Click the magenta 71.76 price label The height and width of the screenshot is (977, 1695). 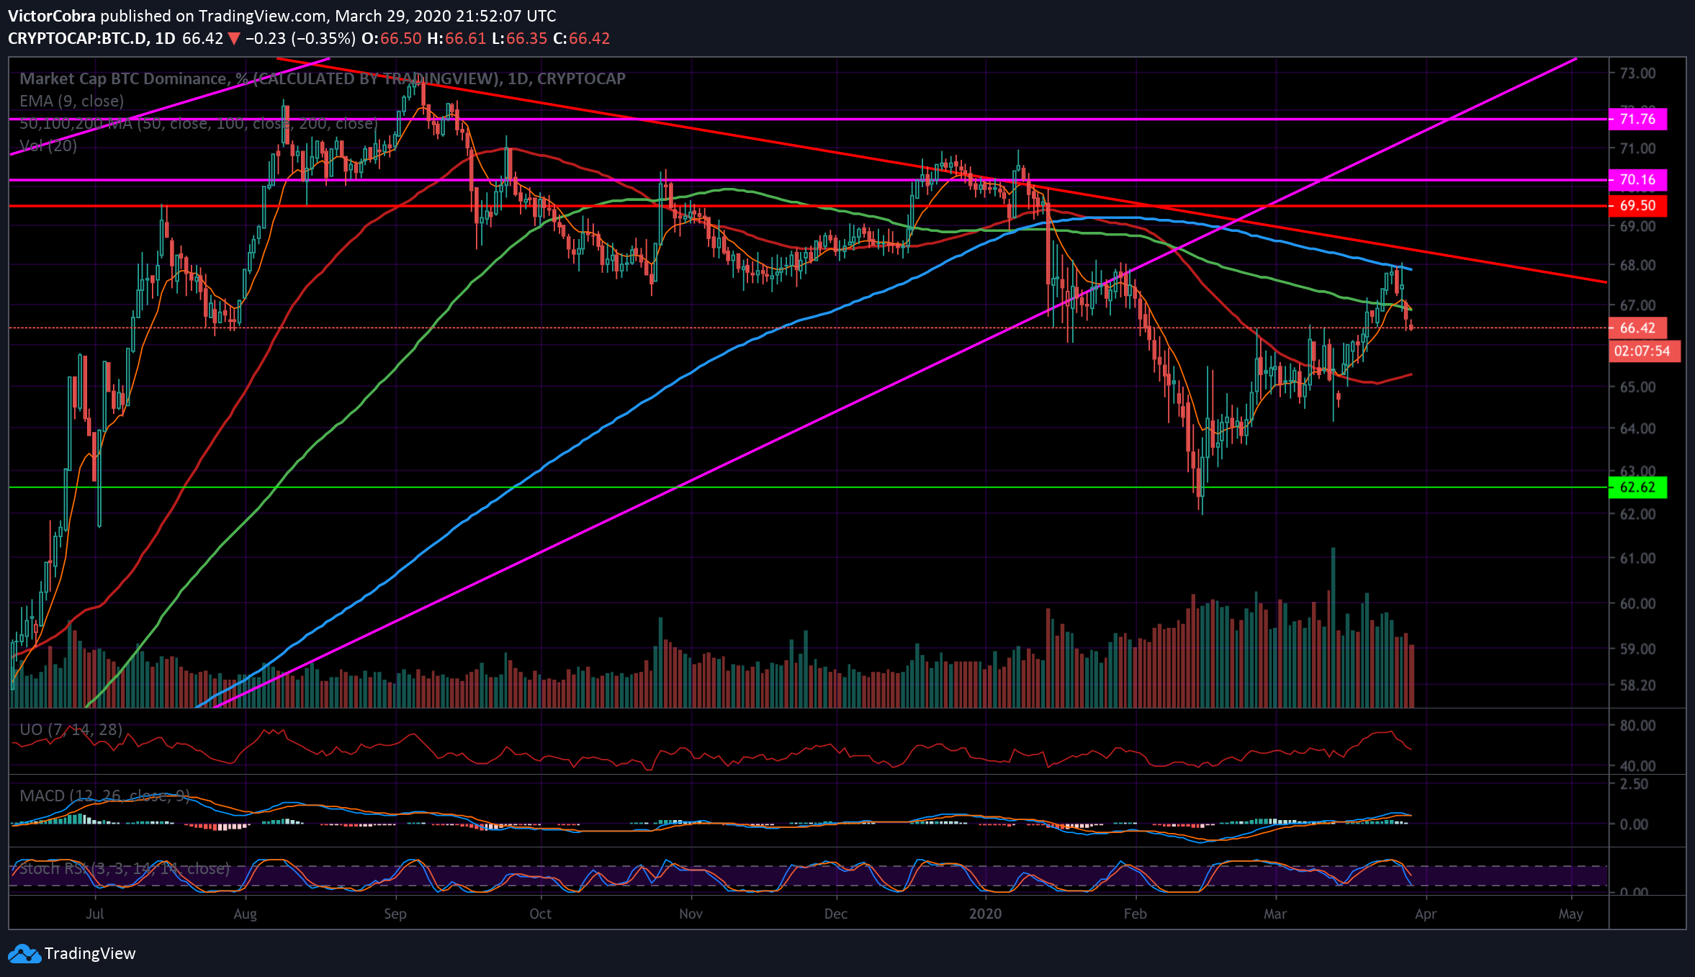click(1637, 119)
